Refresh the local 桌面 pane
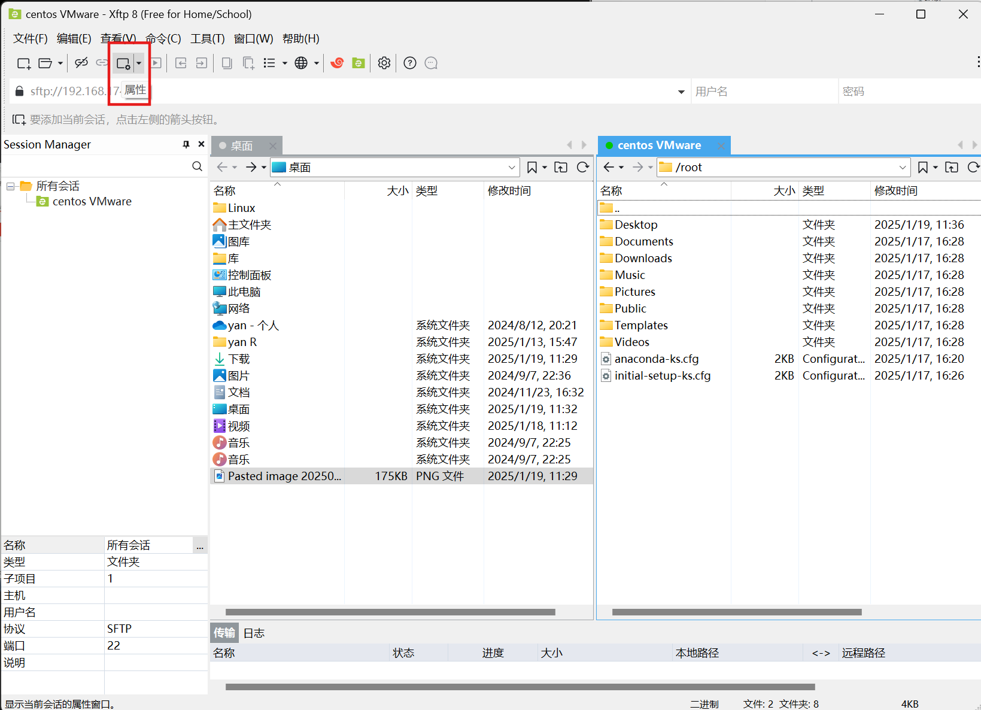981x710 pixels. pos(583,168)
